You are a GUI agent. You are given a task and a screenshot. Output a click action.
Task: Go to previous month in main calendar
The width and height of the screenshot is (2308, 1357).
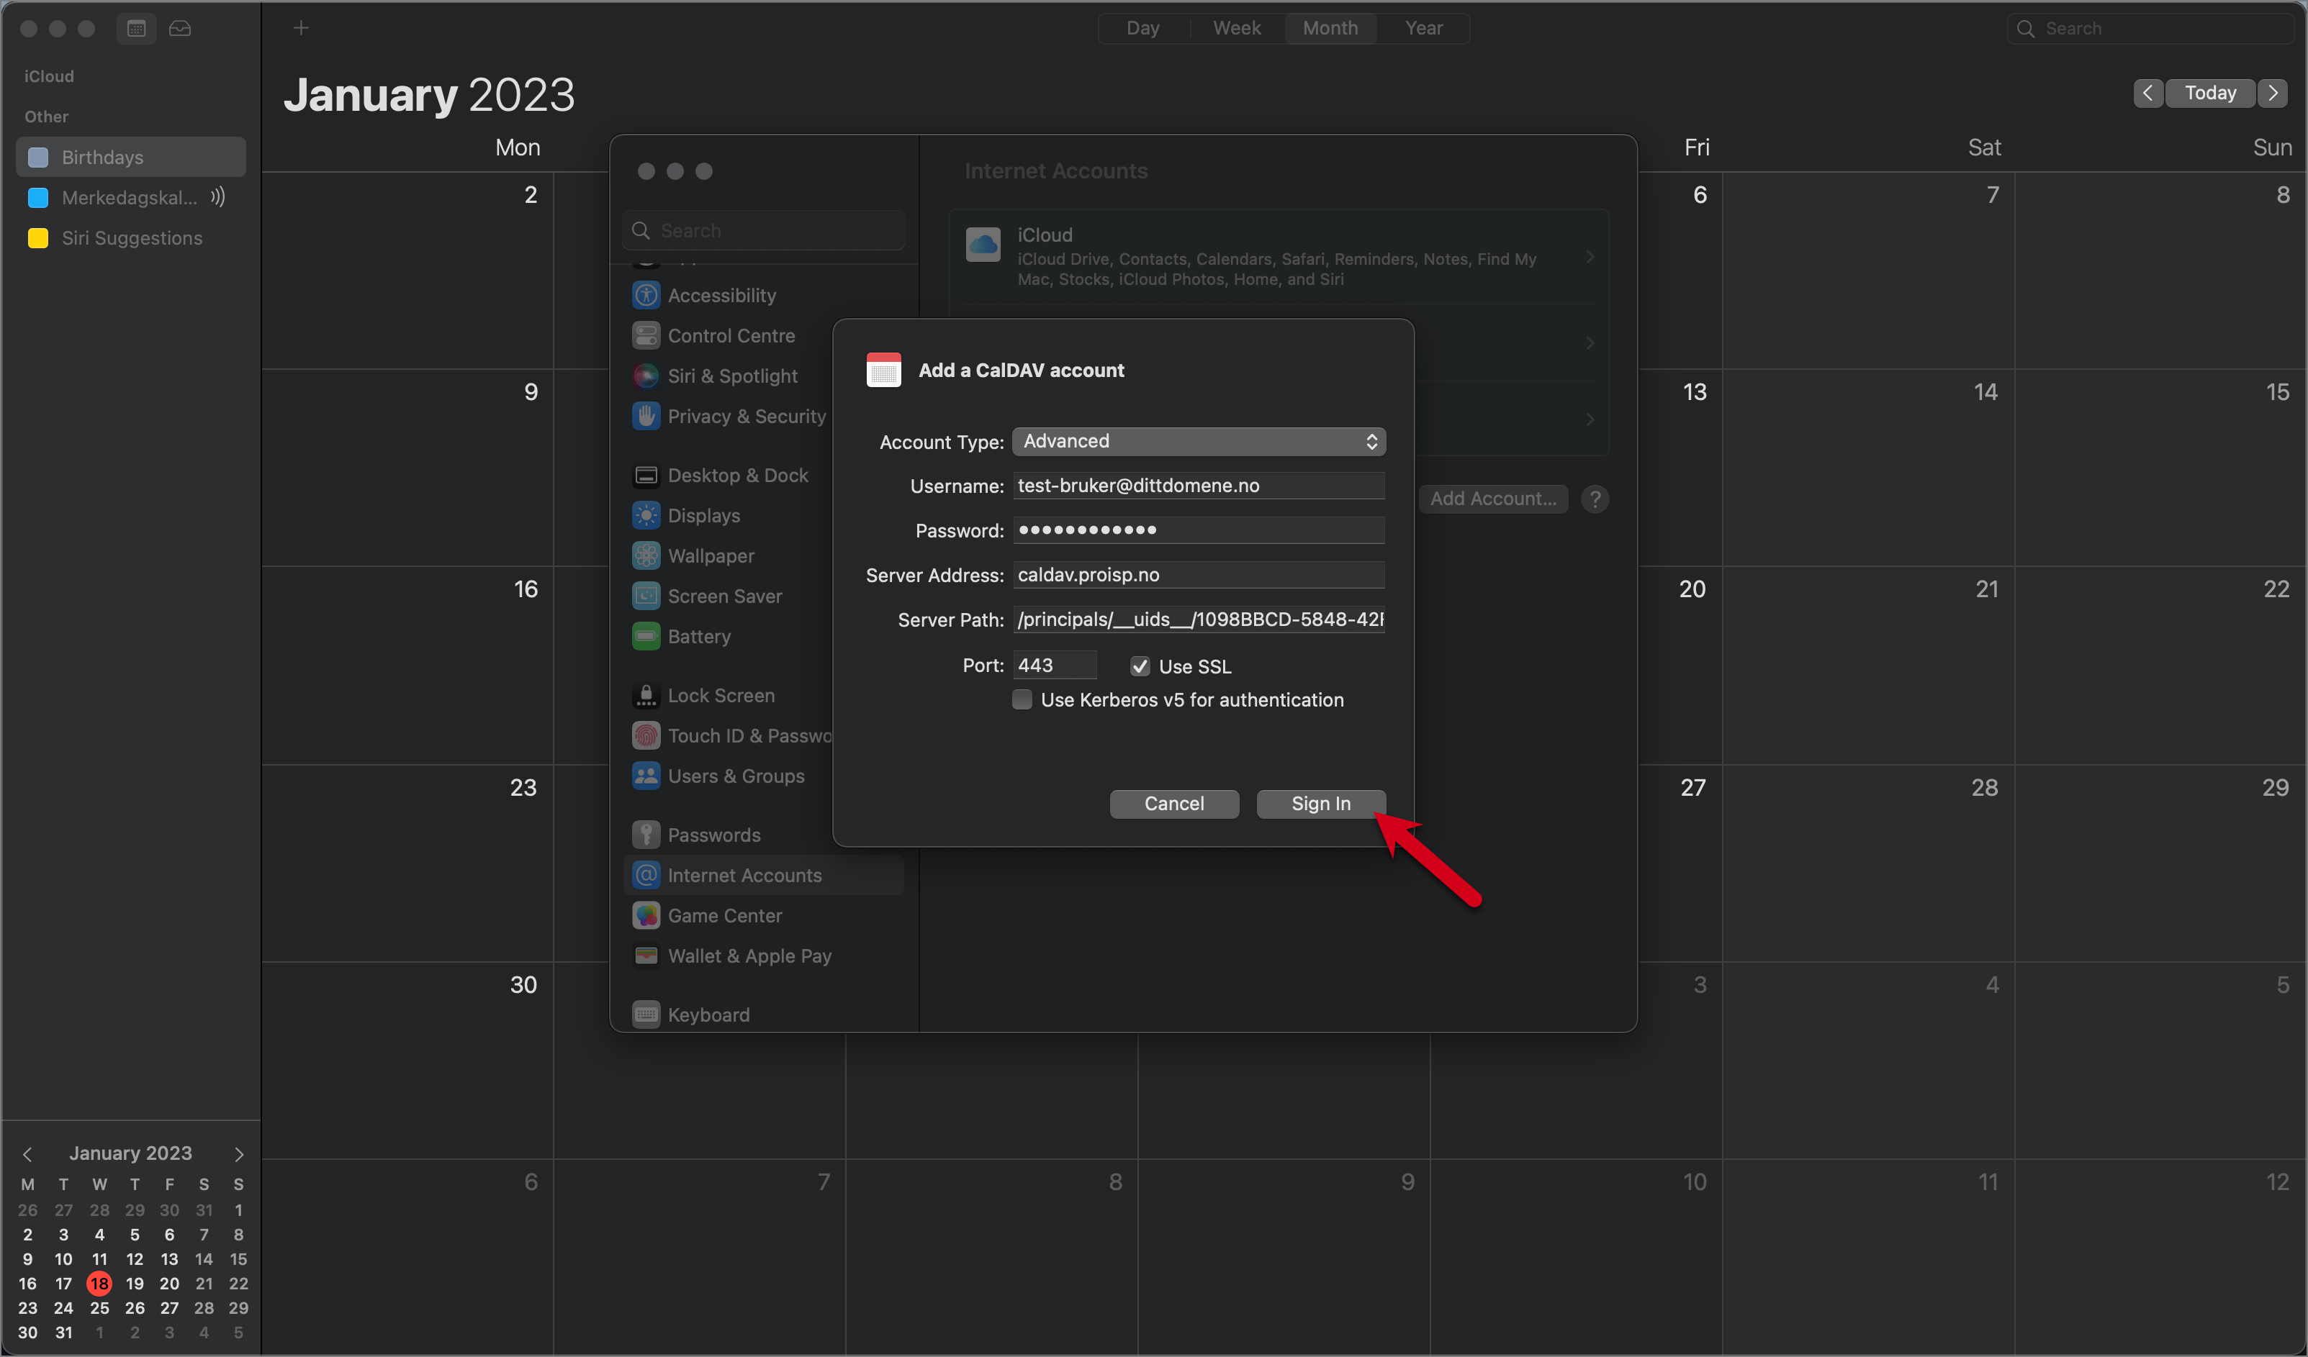click(2147, 93)
